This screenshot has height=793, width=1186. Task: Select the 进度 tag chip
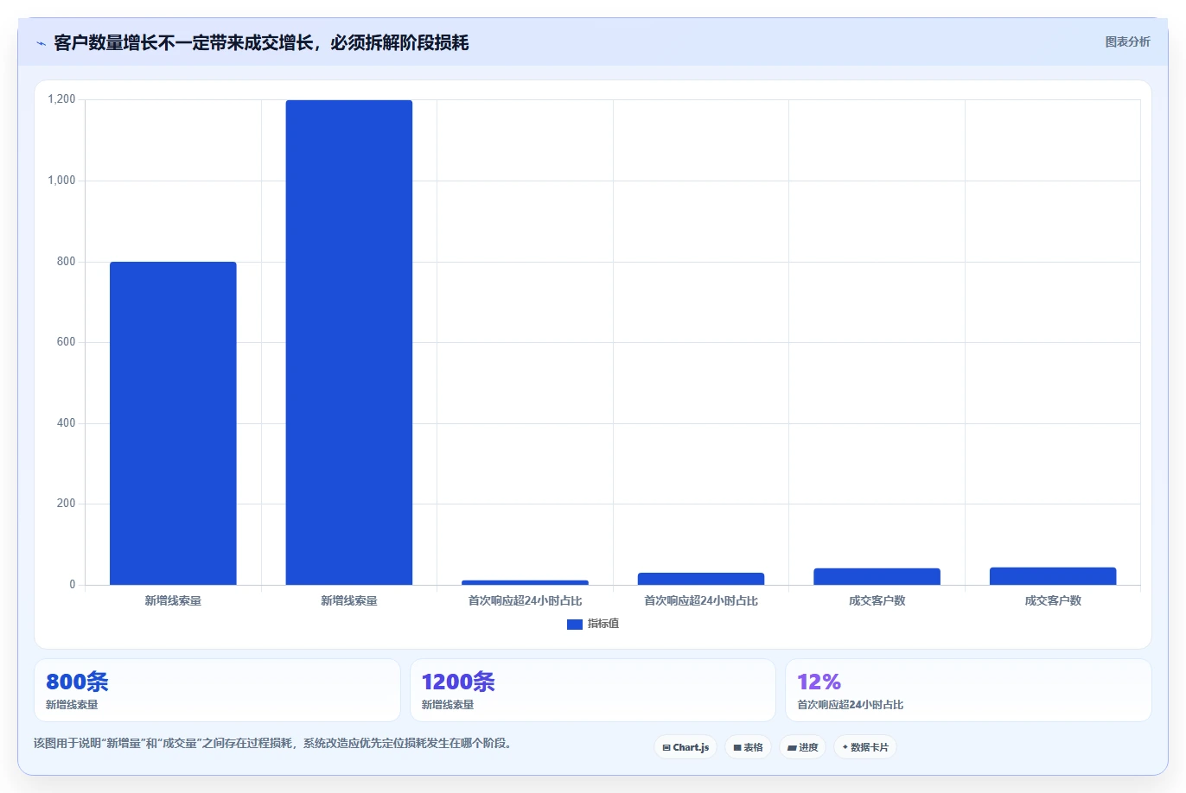click(x=802, y=747)
